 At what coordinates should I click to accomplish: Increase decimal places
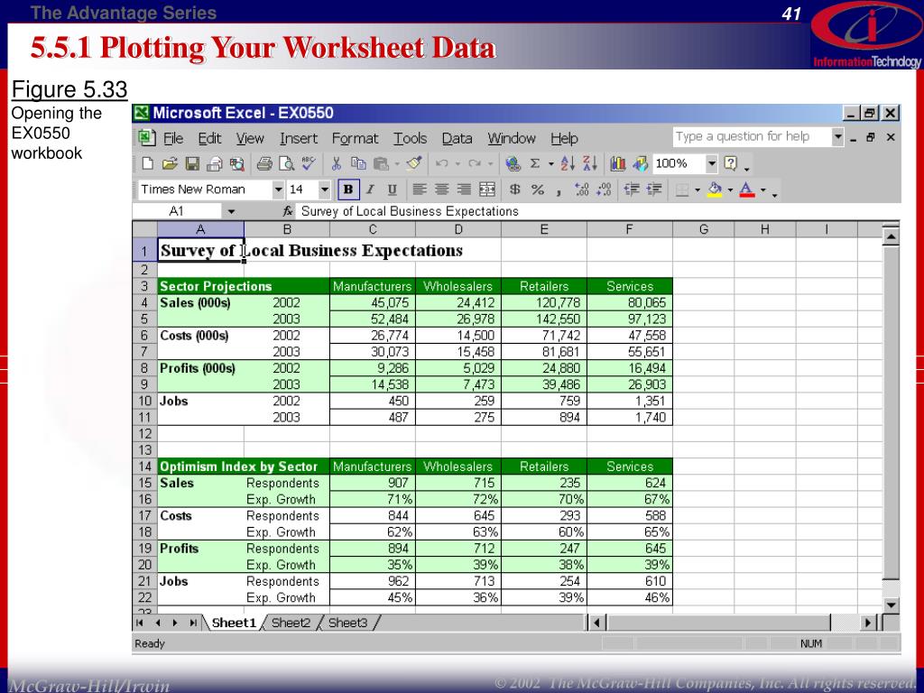point(581,189)
